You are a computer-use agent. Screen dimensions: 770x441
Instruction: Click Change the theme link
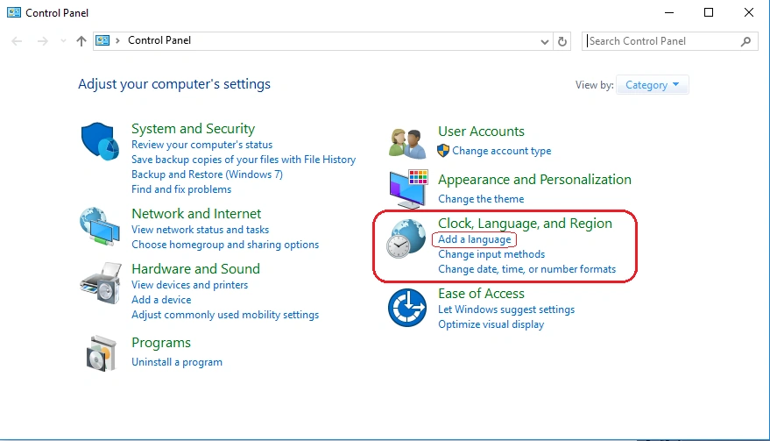click(481, 199)
